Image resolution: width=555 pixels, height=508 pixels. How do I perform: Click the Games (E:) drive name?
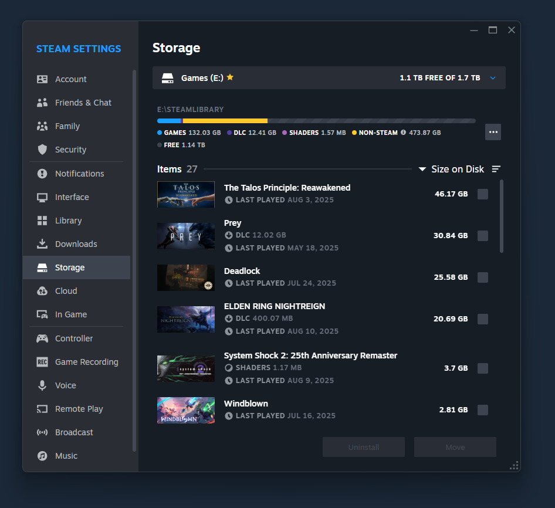[x=202, y=78]
